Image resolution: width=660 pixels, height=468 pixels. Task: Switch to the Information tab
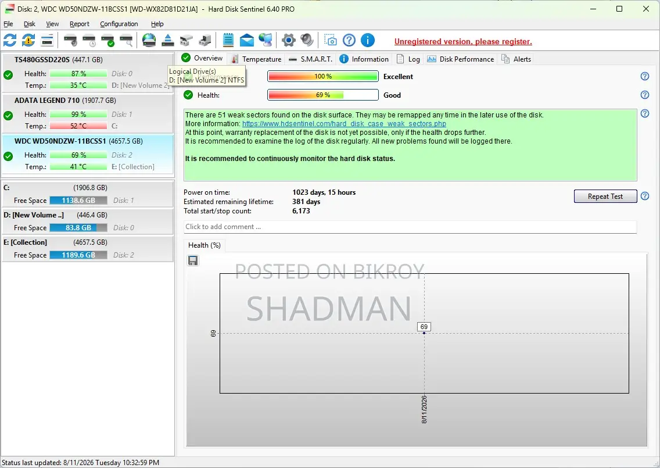(x=364, y=59)
